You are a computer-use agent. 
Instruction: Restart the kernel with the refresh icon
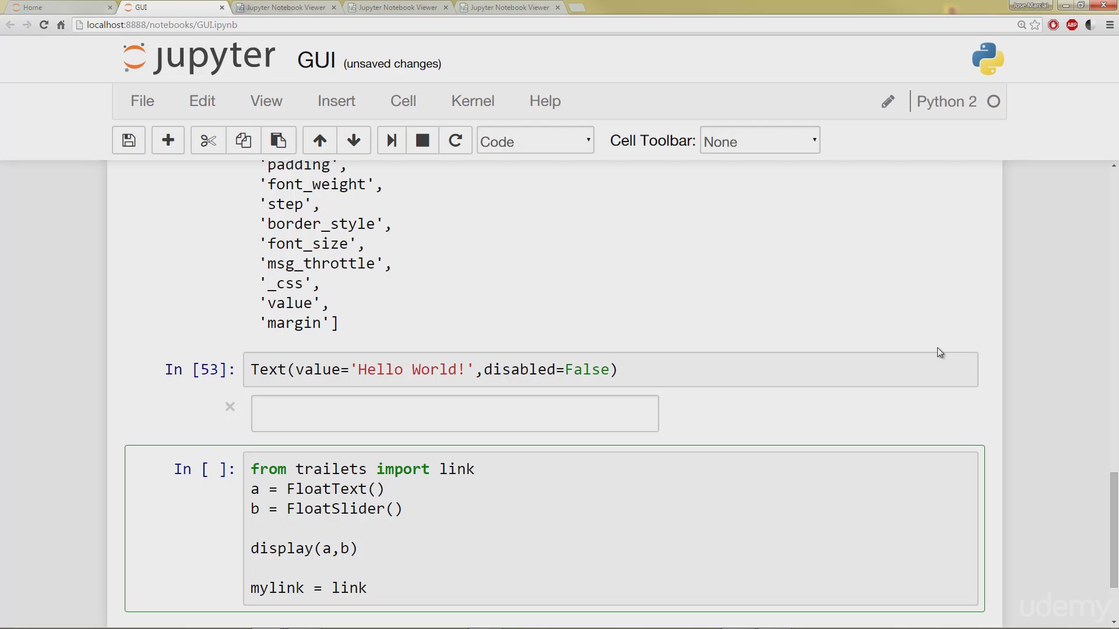(x=455, y=140)
